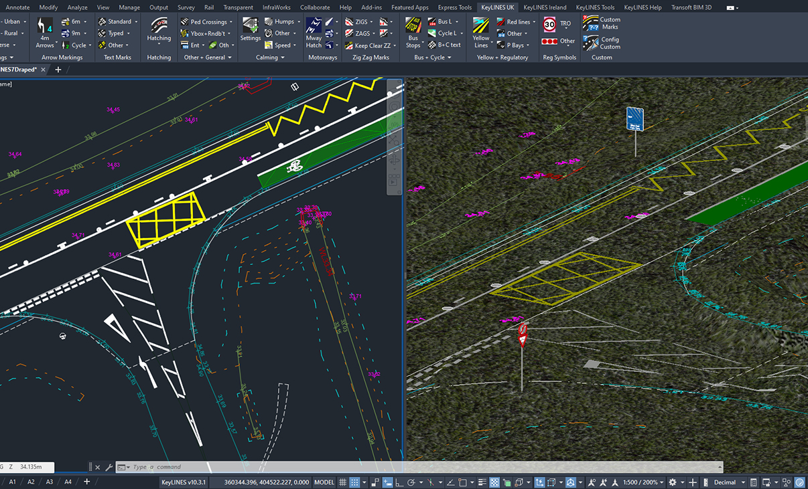Open the Modify ribbon tab
The height and width of the screenshot is (489, 808).
(x=48, y=7)
